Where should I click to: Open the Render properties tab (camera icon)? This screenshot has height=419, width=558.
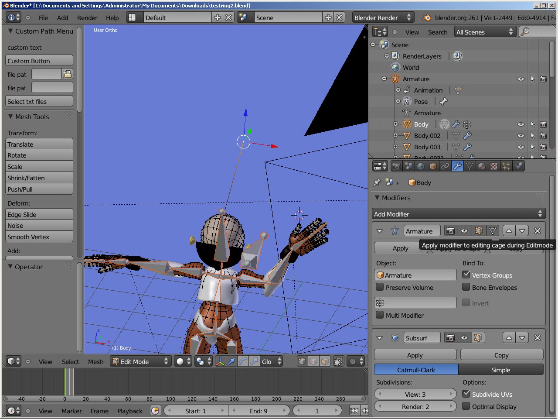coord(396,166)
